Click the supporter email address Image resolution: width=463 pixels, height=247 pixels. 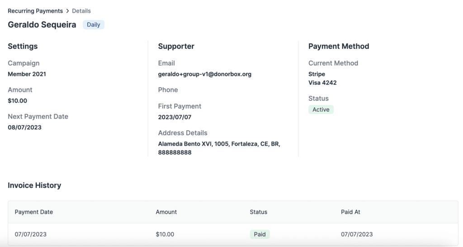[205, 74]
